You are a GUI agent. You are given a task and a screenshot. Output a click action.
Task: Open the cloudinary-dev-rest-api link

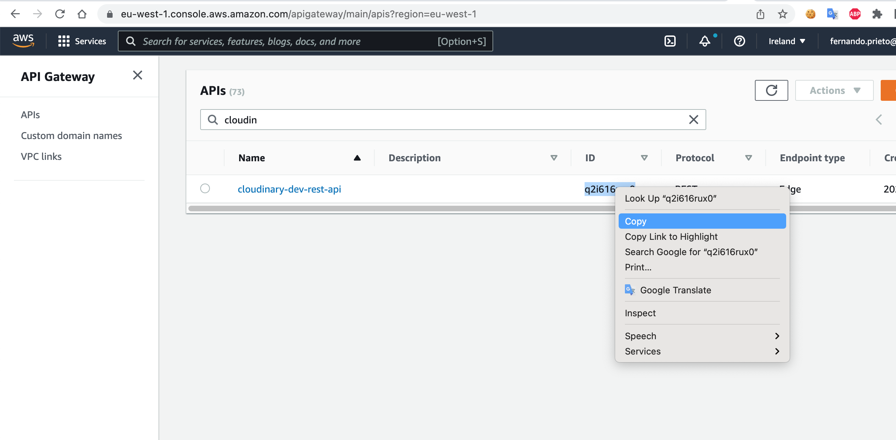289,189
